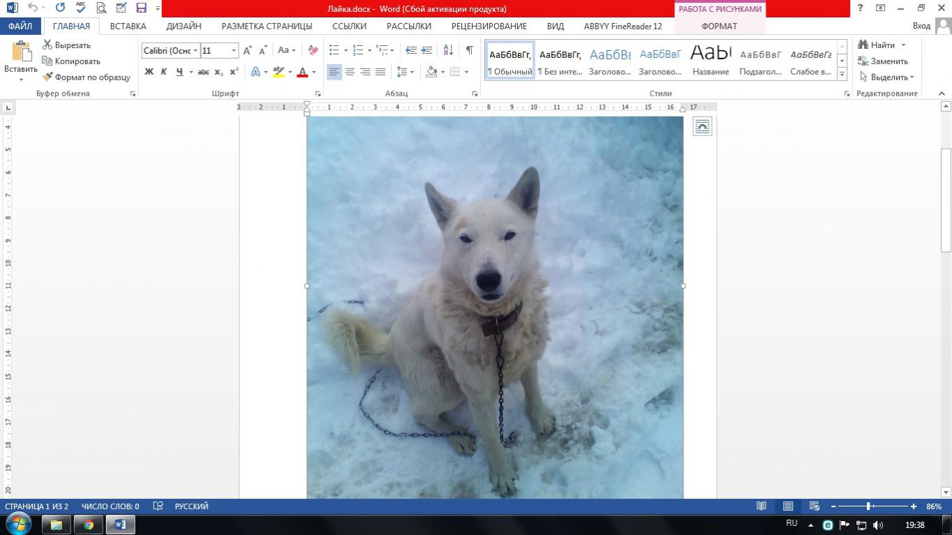
Task: Click the Вход sign-in link
Action: click(921, 26)
